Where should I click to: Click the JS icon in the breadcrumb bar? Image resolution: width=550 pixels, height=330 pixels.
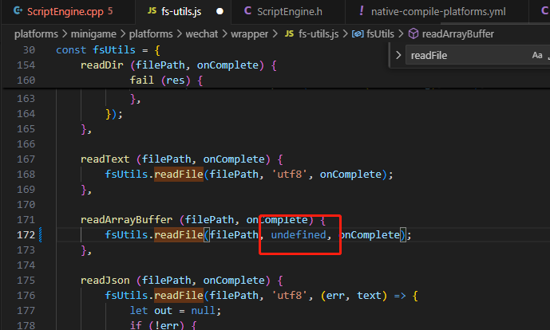coord(289,33)
